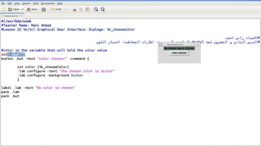Click '.lab configure -text' code line
Image resolution: width=261 pixels, height=147 pixels.
66,71
